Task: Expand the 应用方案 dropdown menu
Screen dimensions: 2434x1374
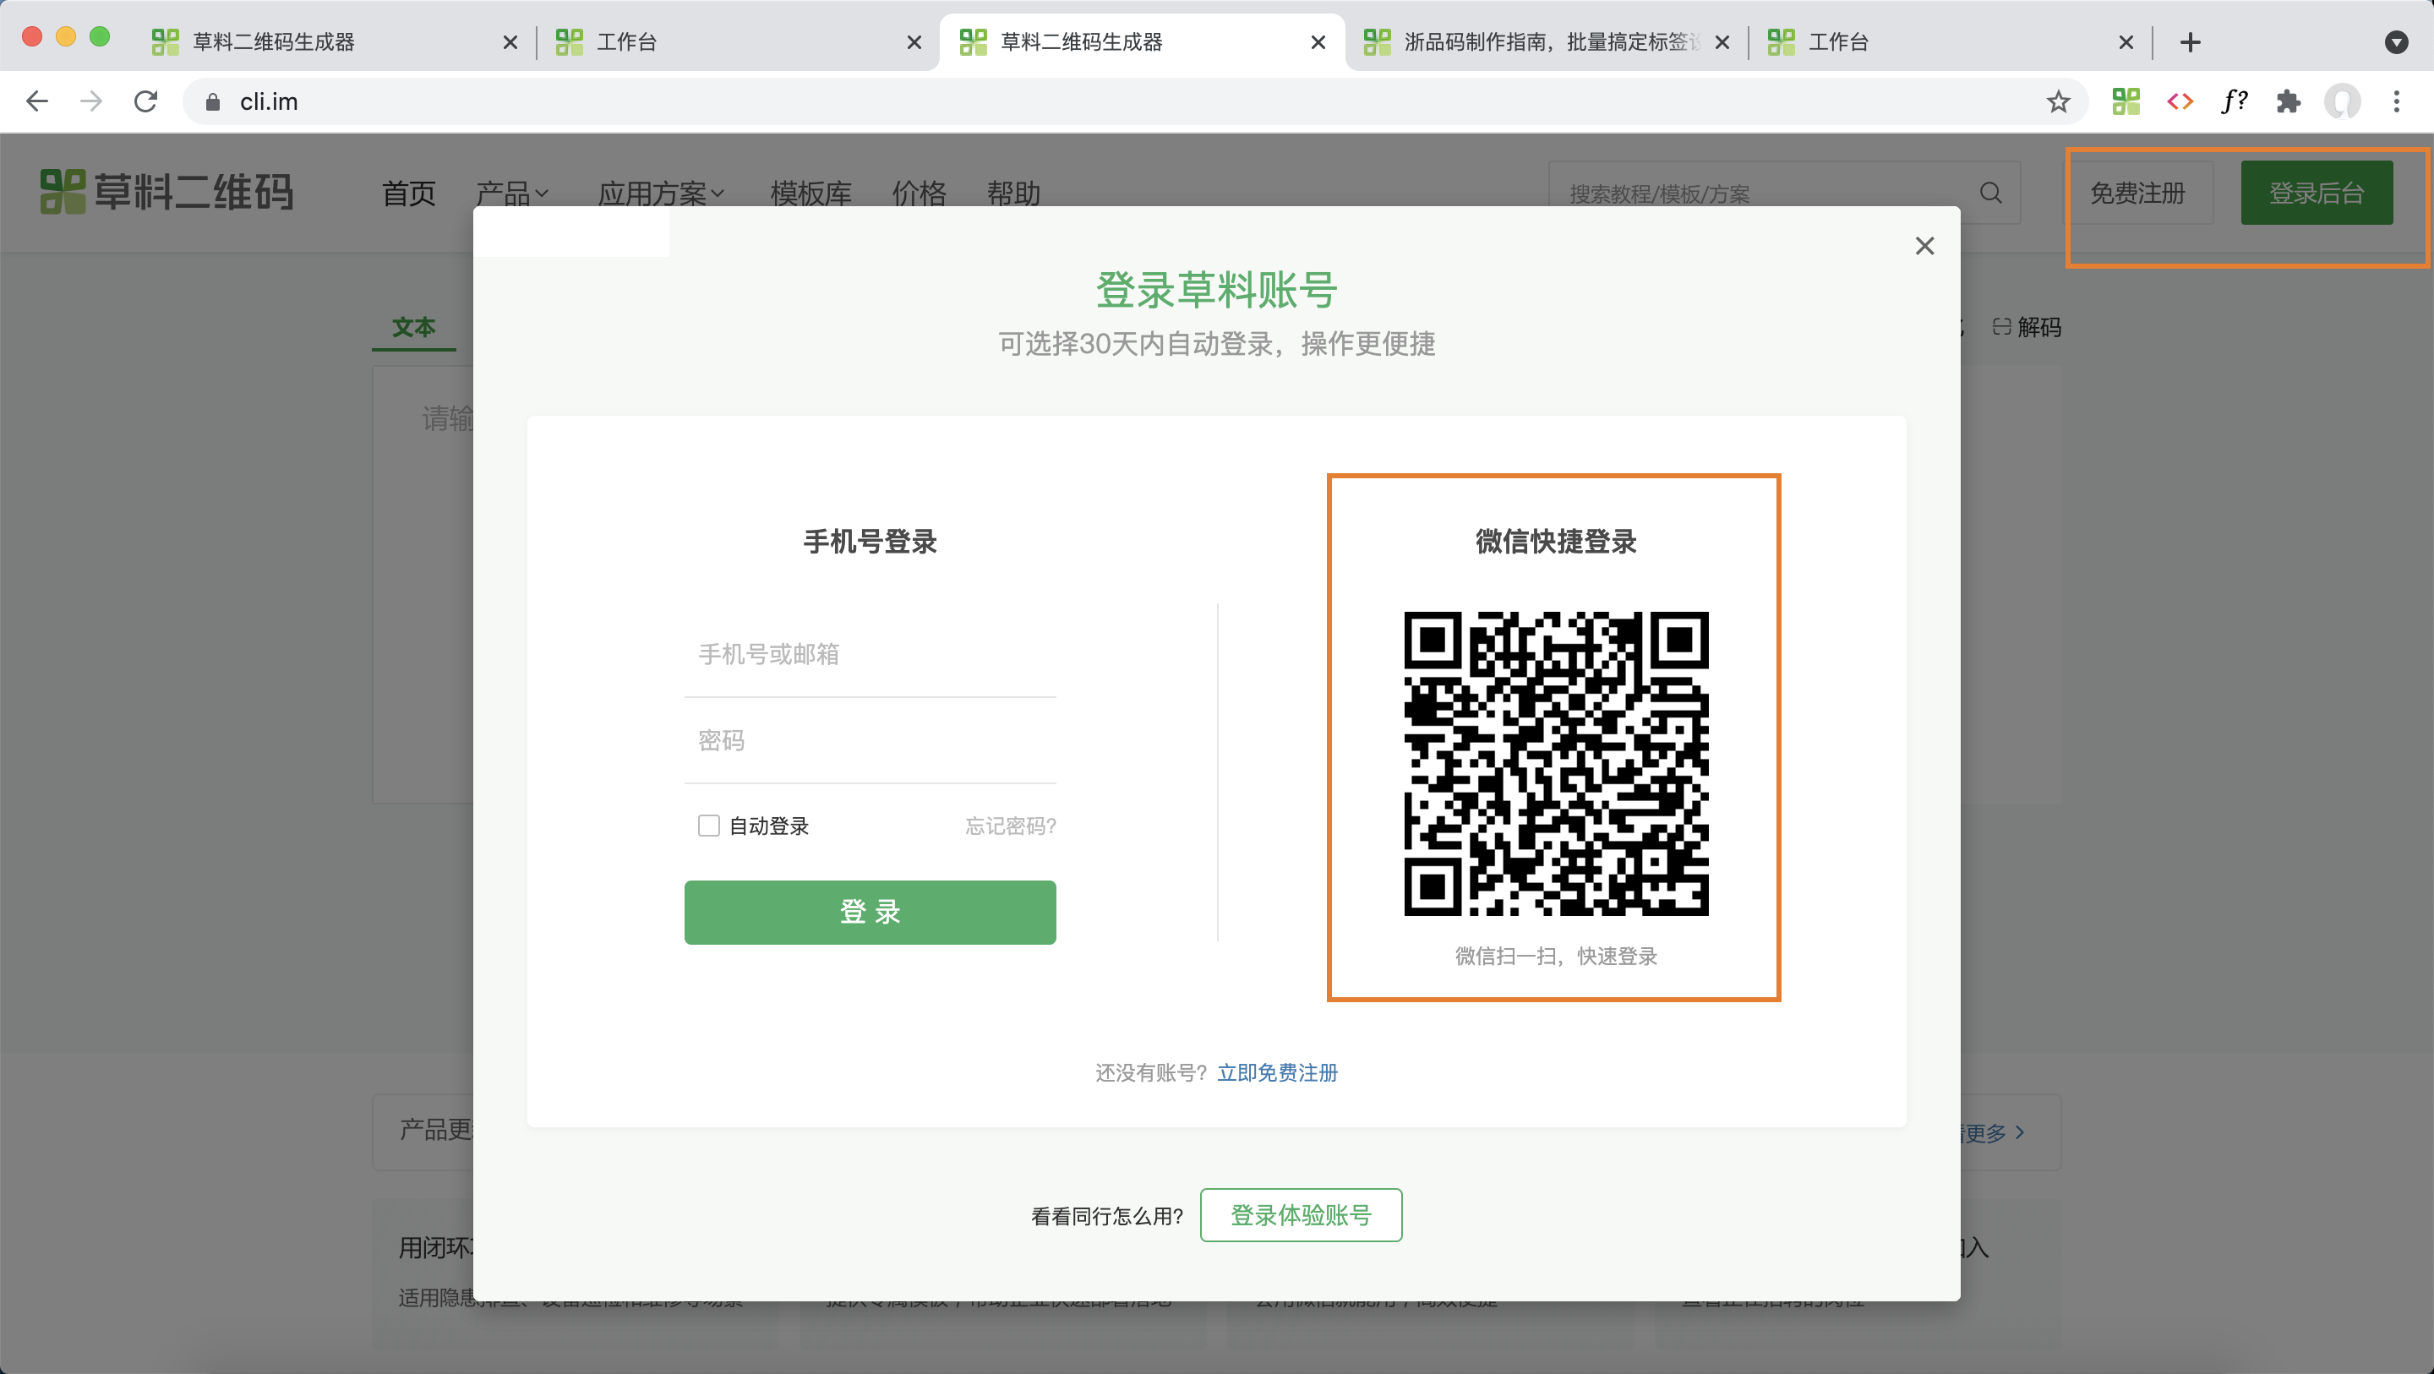Action: 660,193
